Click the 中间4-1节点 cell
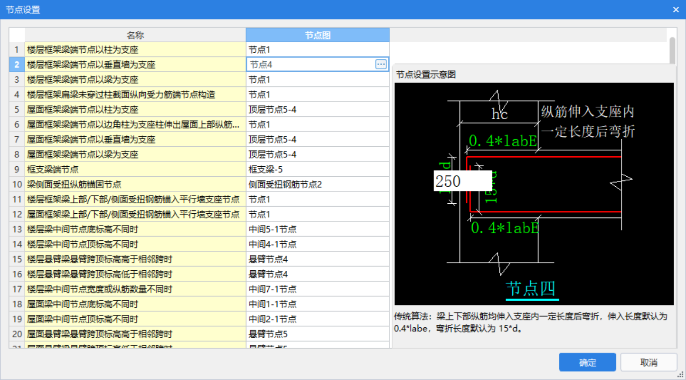The width and height of the screenshot is (686, 380). tap(318, 244)
